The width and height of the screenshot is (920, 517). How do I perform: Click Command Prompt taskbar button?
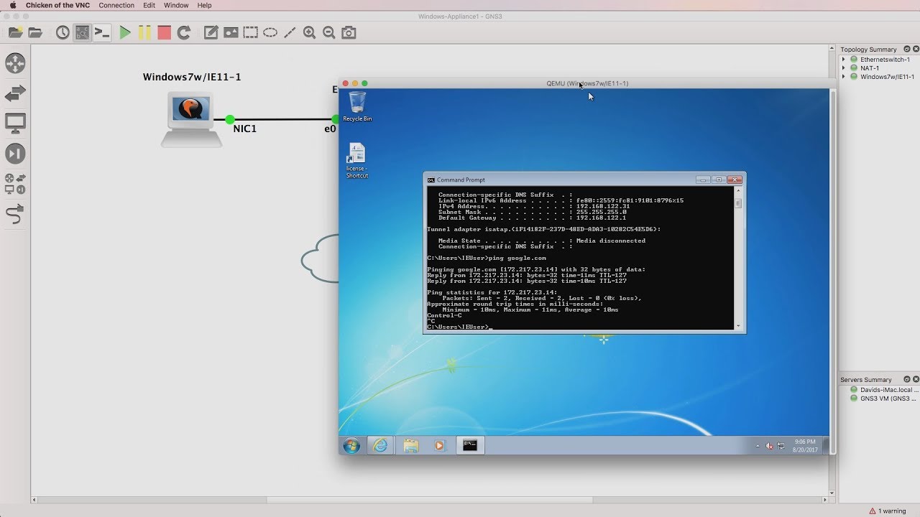pyautogui.click(x=470, y=446)
